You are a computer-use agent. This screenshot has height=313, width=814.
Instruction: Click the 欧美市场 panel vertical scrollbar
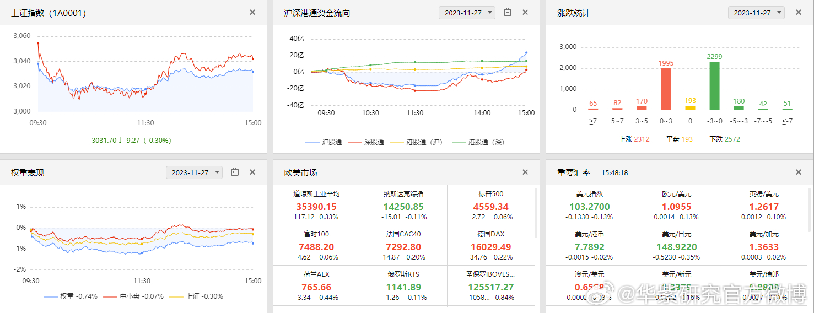536,213
